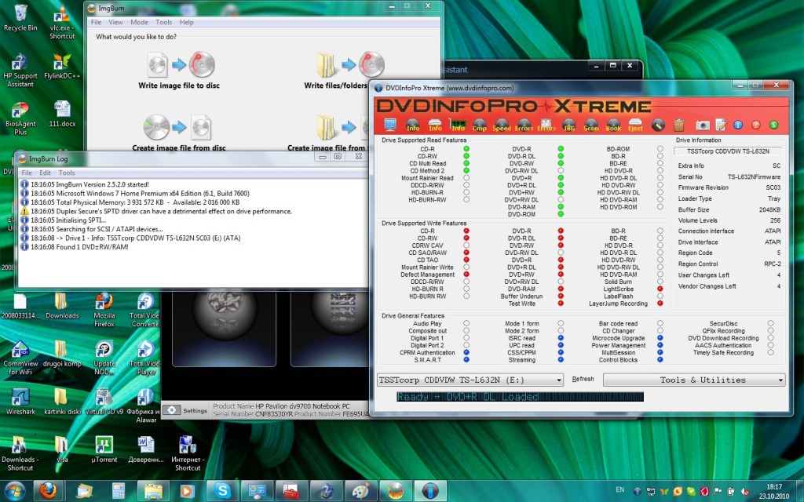This screenshot has height=502, width=804.
Task: Click the S.M.A.R.T feature indicator
Action: [x=466, y=360]
